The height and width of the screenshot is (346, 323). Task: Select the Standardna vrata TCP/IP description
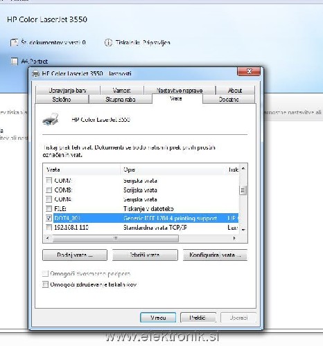tap(155, 228)
